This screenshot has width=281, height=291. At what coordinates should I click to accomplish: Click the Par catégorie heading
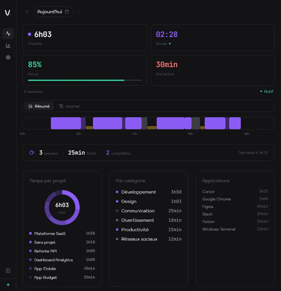point(131,181)
